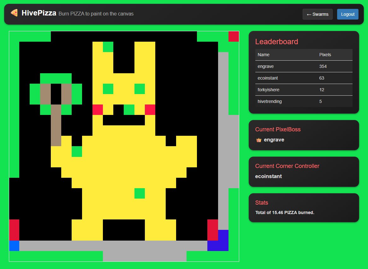The image size is (368, 269).
Task: Click the HivePizza title
Action: coord(39,13)
